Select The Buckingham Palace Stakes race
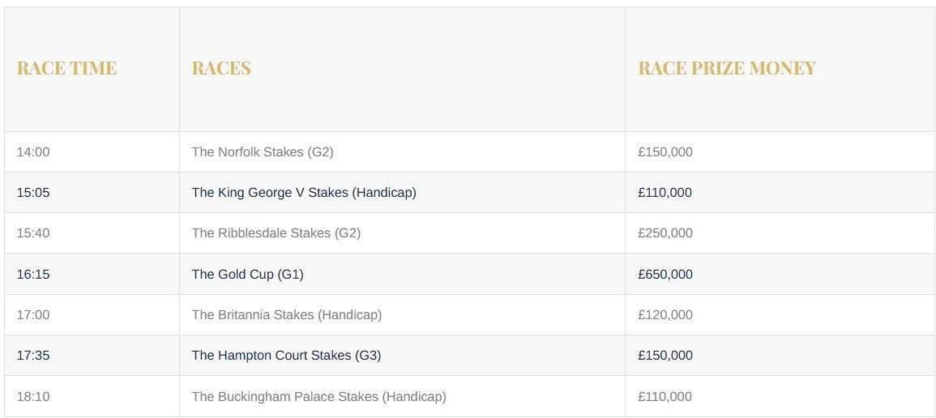 (319, 397)
